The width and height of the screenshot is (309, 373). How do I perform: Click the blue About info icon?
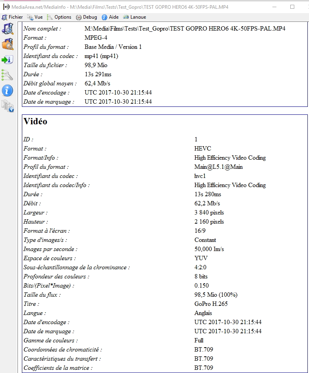(x=8, y=91)
